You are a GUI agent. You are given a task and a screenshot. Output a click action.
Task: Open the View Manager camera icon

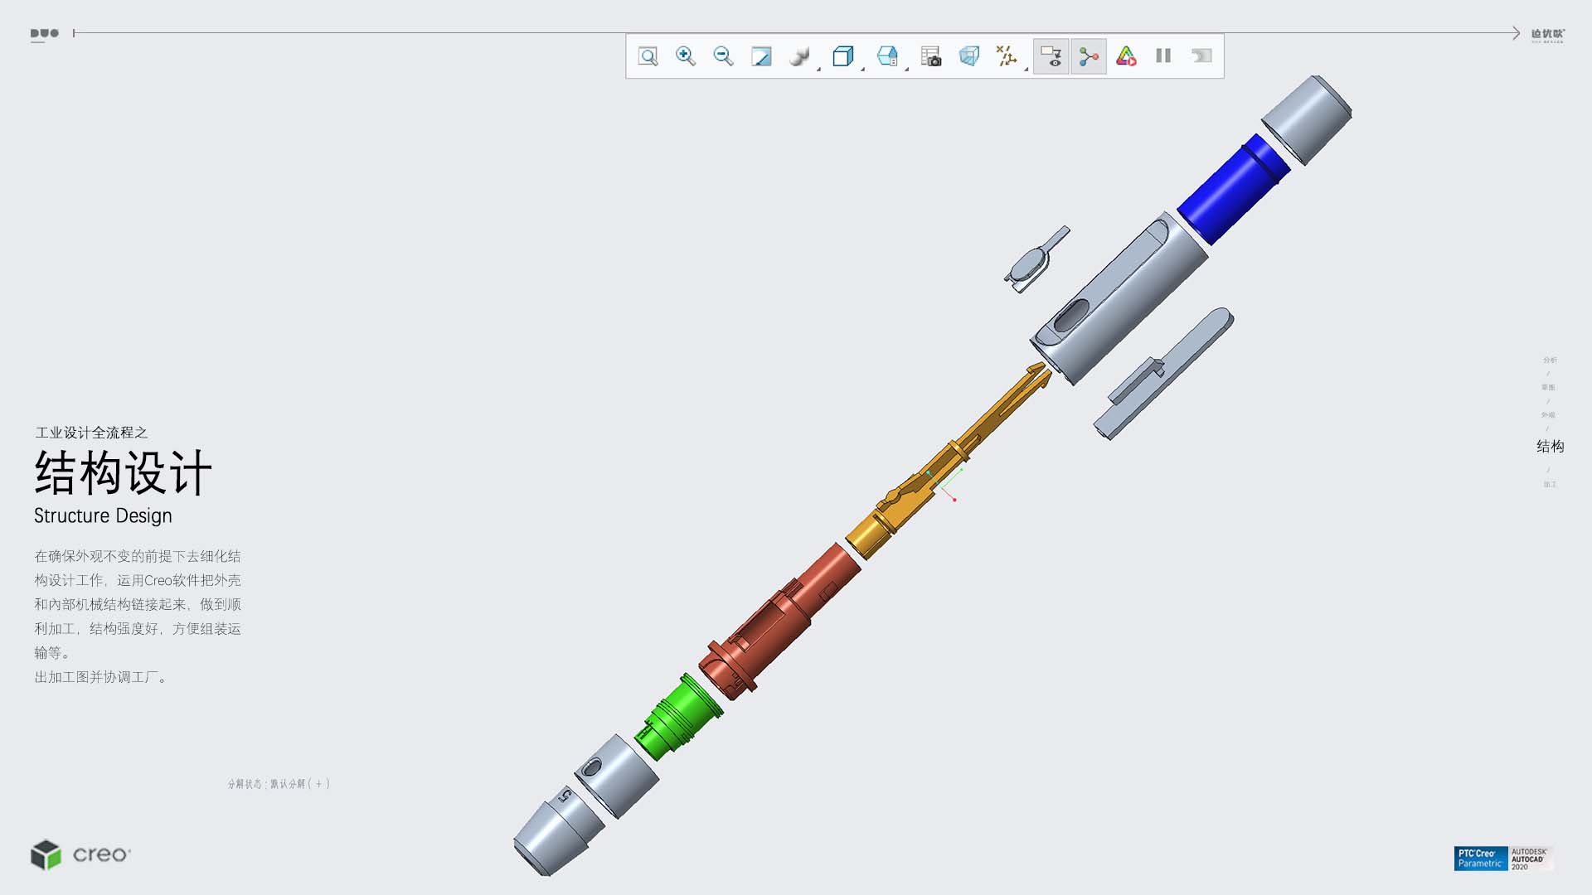(931, 56)
